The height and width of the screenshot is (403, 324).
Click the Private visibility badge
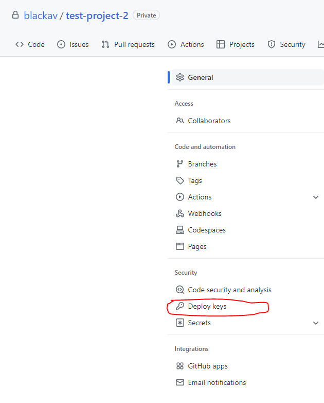click(146, 15)
